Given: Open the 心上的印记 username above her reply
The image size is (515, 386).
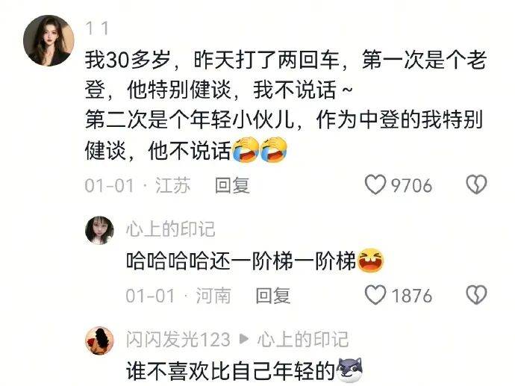Looking at the screenshot, I should point(170,229).
